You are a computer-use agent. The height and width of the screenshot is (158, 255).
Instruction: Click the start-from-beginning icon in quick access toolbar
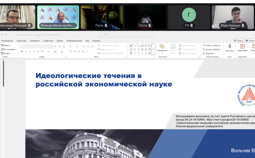(2, 34)
